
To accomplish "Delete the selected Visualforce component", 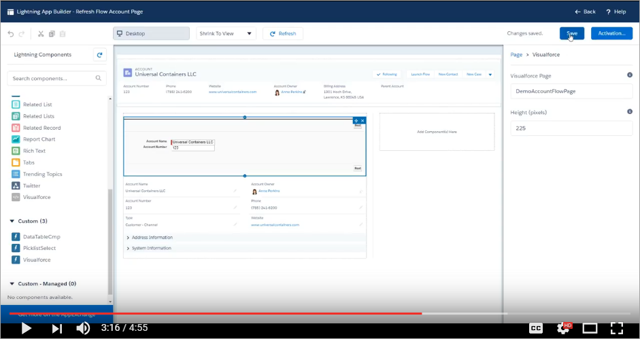I will click(x=363, y=121).
